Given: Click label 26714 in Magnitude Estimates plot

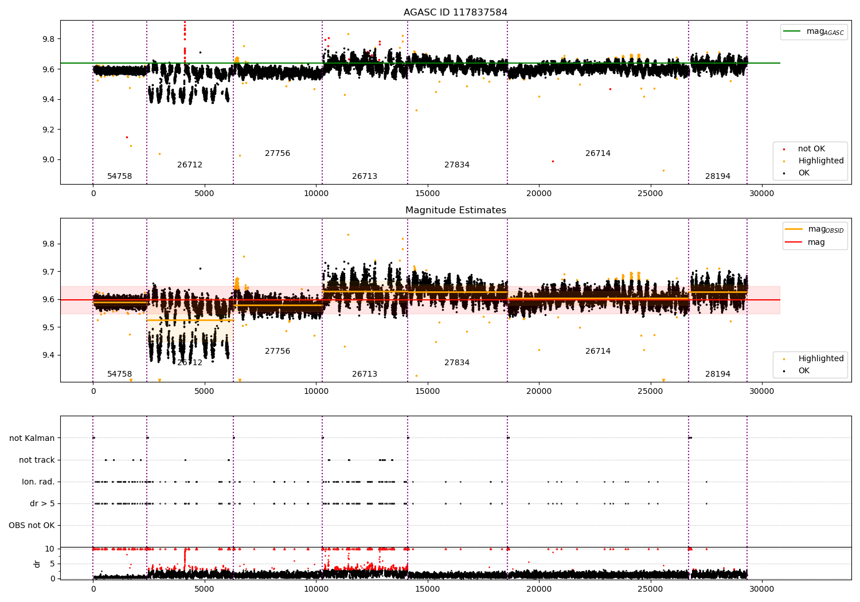Looking at the screenshot, I should click(598, 351).
